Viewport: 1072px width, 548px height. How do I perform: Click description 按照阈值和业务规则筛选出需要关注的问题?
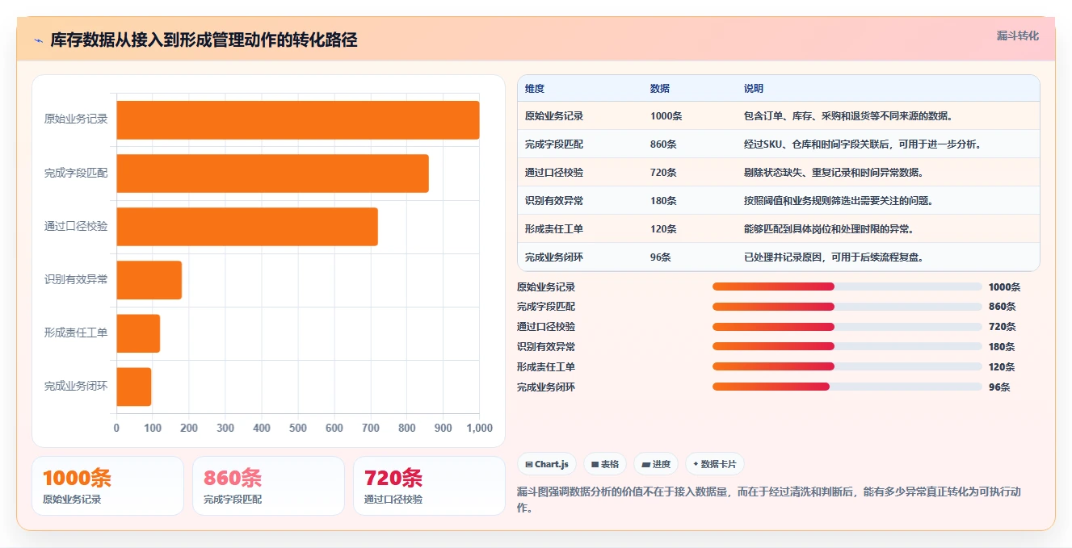point(839,201)
